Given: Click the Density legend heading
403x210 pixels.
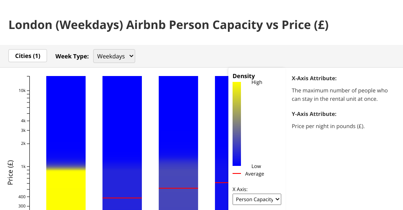Looking at the screenshot, I should click(x=243, y=76).
